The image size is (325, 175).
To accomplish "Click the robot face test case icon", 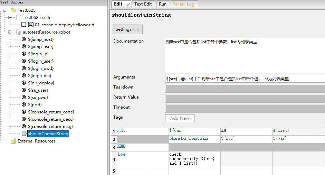I will [31, 25].
